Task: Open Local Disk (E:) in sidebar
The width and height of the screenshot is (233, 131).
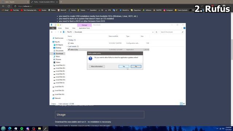Action: coord(60,71)
